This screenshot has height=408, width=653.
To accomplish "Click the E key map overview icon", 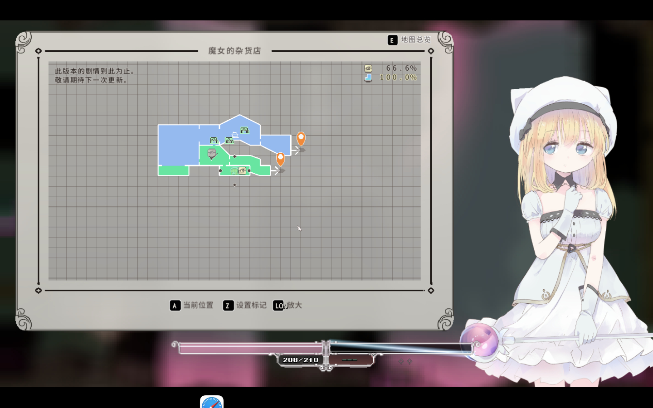I will pos(392,40).
